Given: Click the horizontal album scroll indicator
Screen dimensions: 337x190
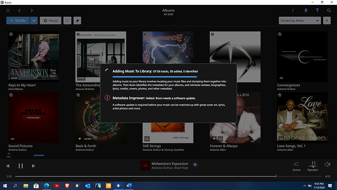Looking at the screenshot, I should pyautogui.click(x=39, y=155).
